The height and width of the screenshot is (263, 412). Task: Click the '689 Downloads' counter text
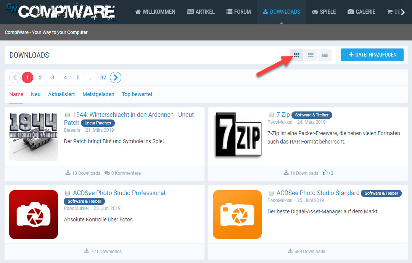306,252
